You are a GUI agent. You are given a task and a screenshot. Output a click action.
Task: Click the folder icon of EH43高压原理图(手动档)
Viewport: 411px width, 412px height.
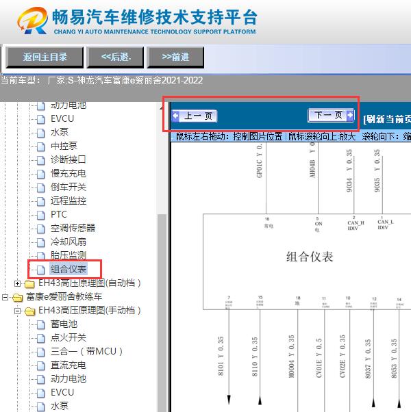(x=29, y=311)
